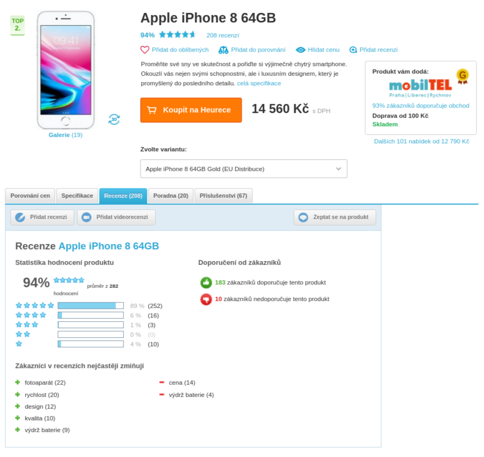Open the celá specifikace link

pyautogui.click(x=259, y=84)
